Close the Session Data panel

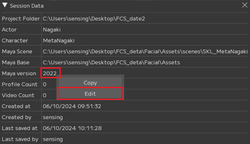pyautogui.click(x=244, y=5)
